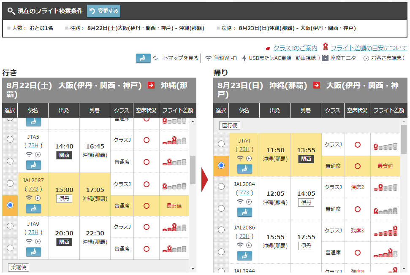Viewport: 410px width, 275px height.
Task: Select JAL2086 クラスJ return radio button
Action: coord(221,230)
